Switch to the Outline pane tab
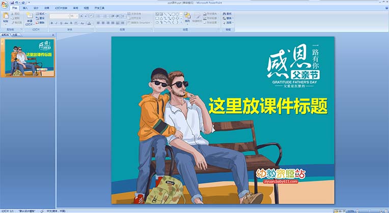 [15, 35]
